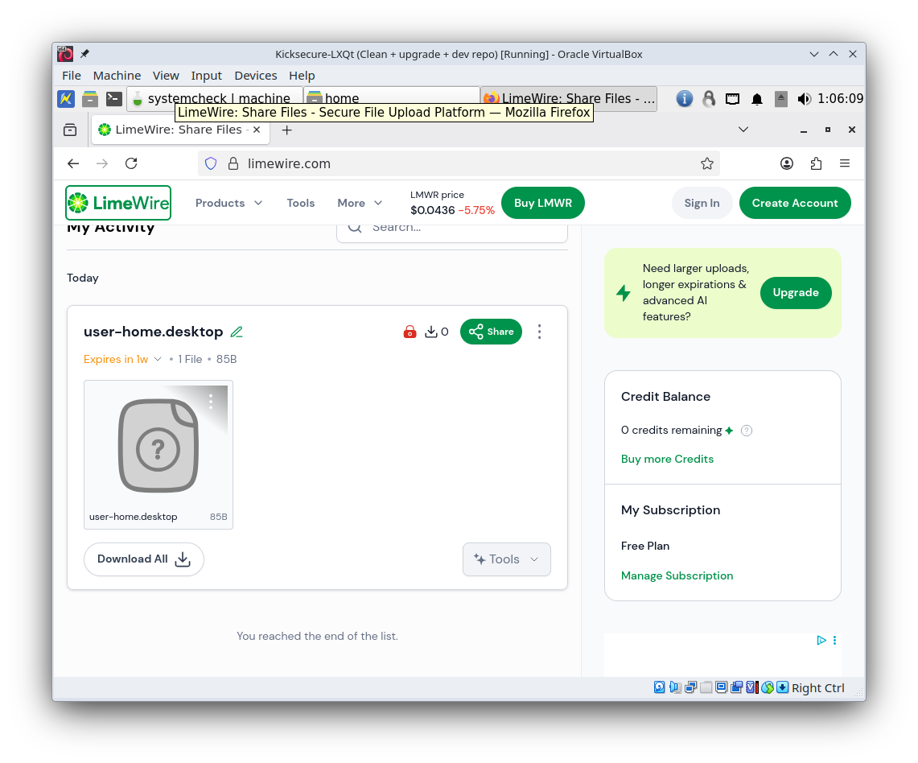Open three-dot menu on file thumbnail

(x=211, y=401)
